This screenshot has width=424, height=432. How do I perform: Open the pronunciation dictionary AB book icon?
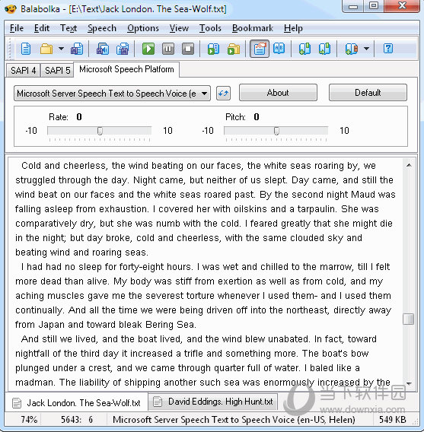(x=279, y=49)
